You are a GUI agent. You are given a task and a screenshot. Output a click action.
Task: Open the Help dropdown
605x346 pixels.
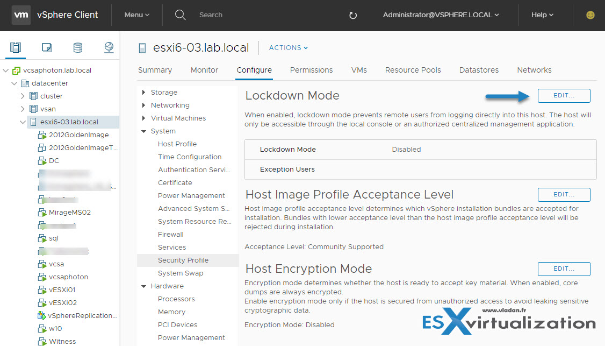pyautogui.click(x=542, y=15)
